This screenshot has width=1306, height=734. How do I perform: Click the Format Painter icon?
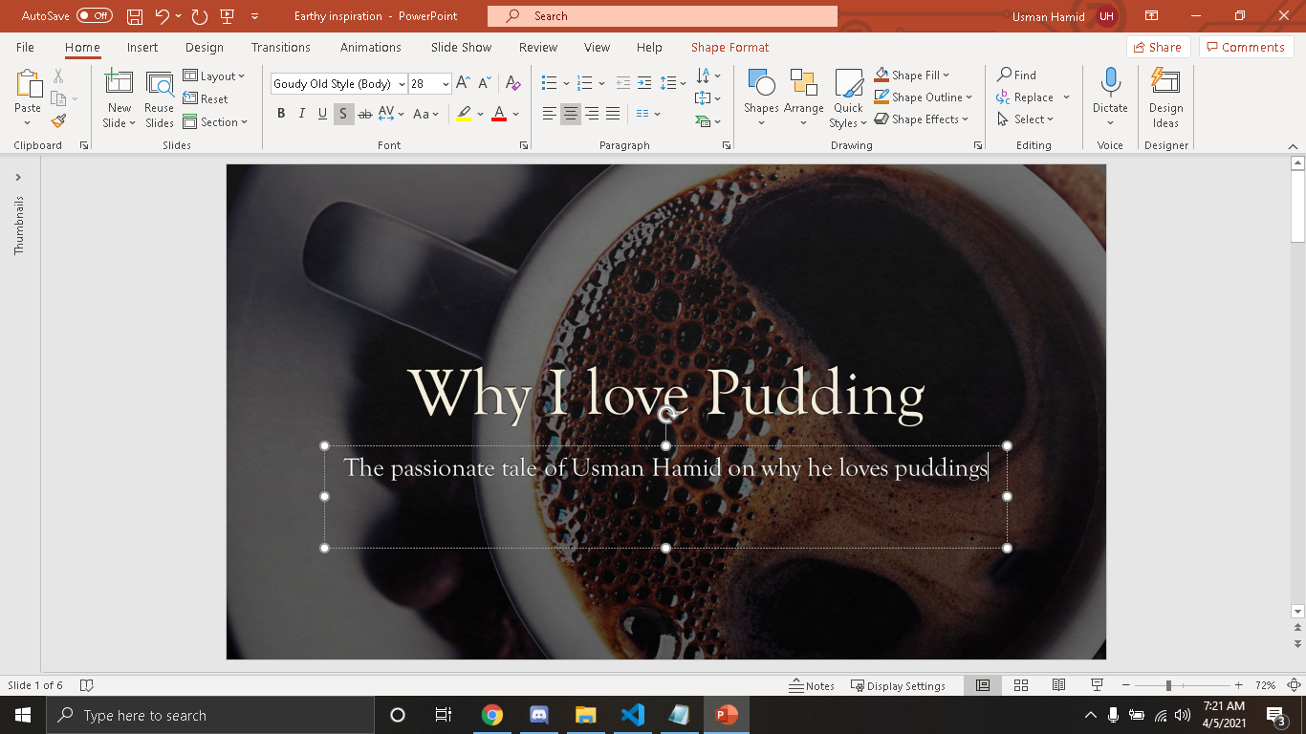(x=58, y=121)
